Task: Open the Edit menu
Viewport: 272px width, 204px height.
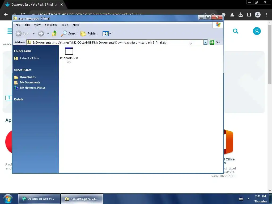Action: pyautogui.click(x=27, y=25)
